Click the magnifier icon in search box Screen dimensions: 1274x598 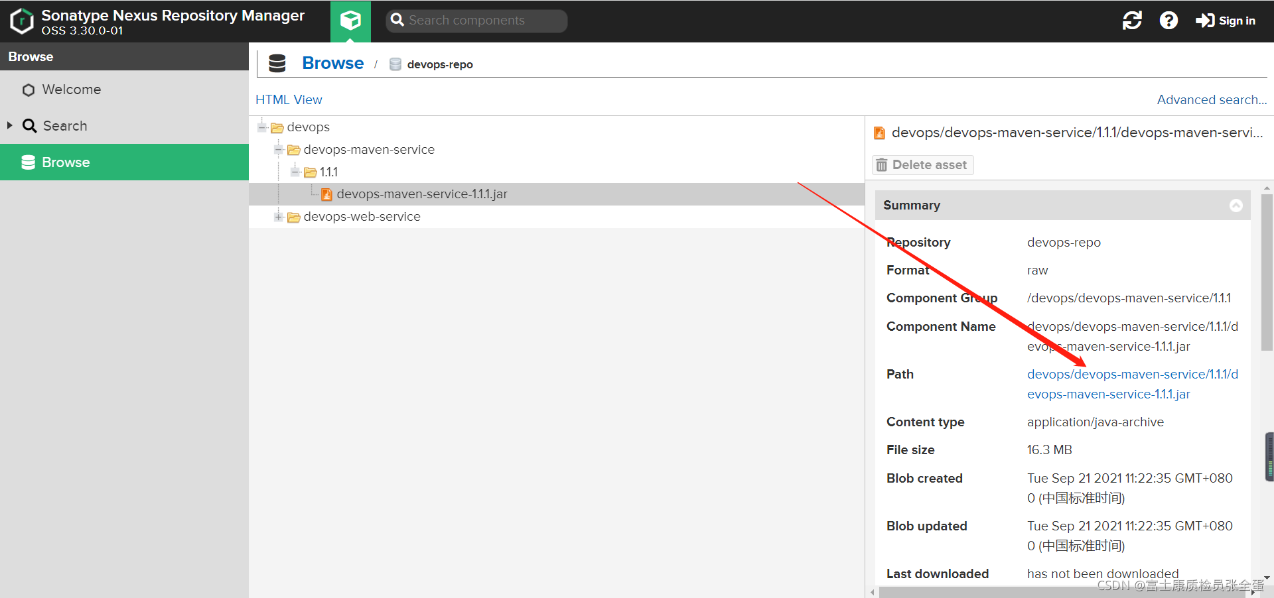[x=397, y=21]
